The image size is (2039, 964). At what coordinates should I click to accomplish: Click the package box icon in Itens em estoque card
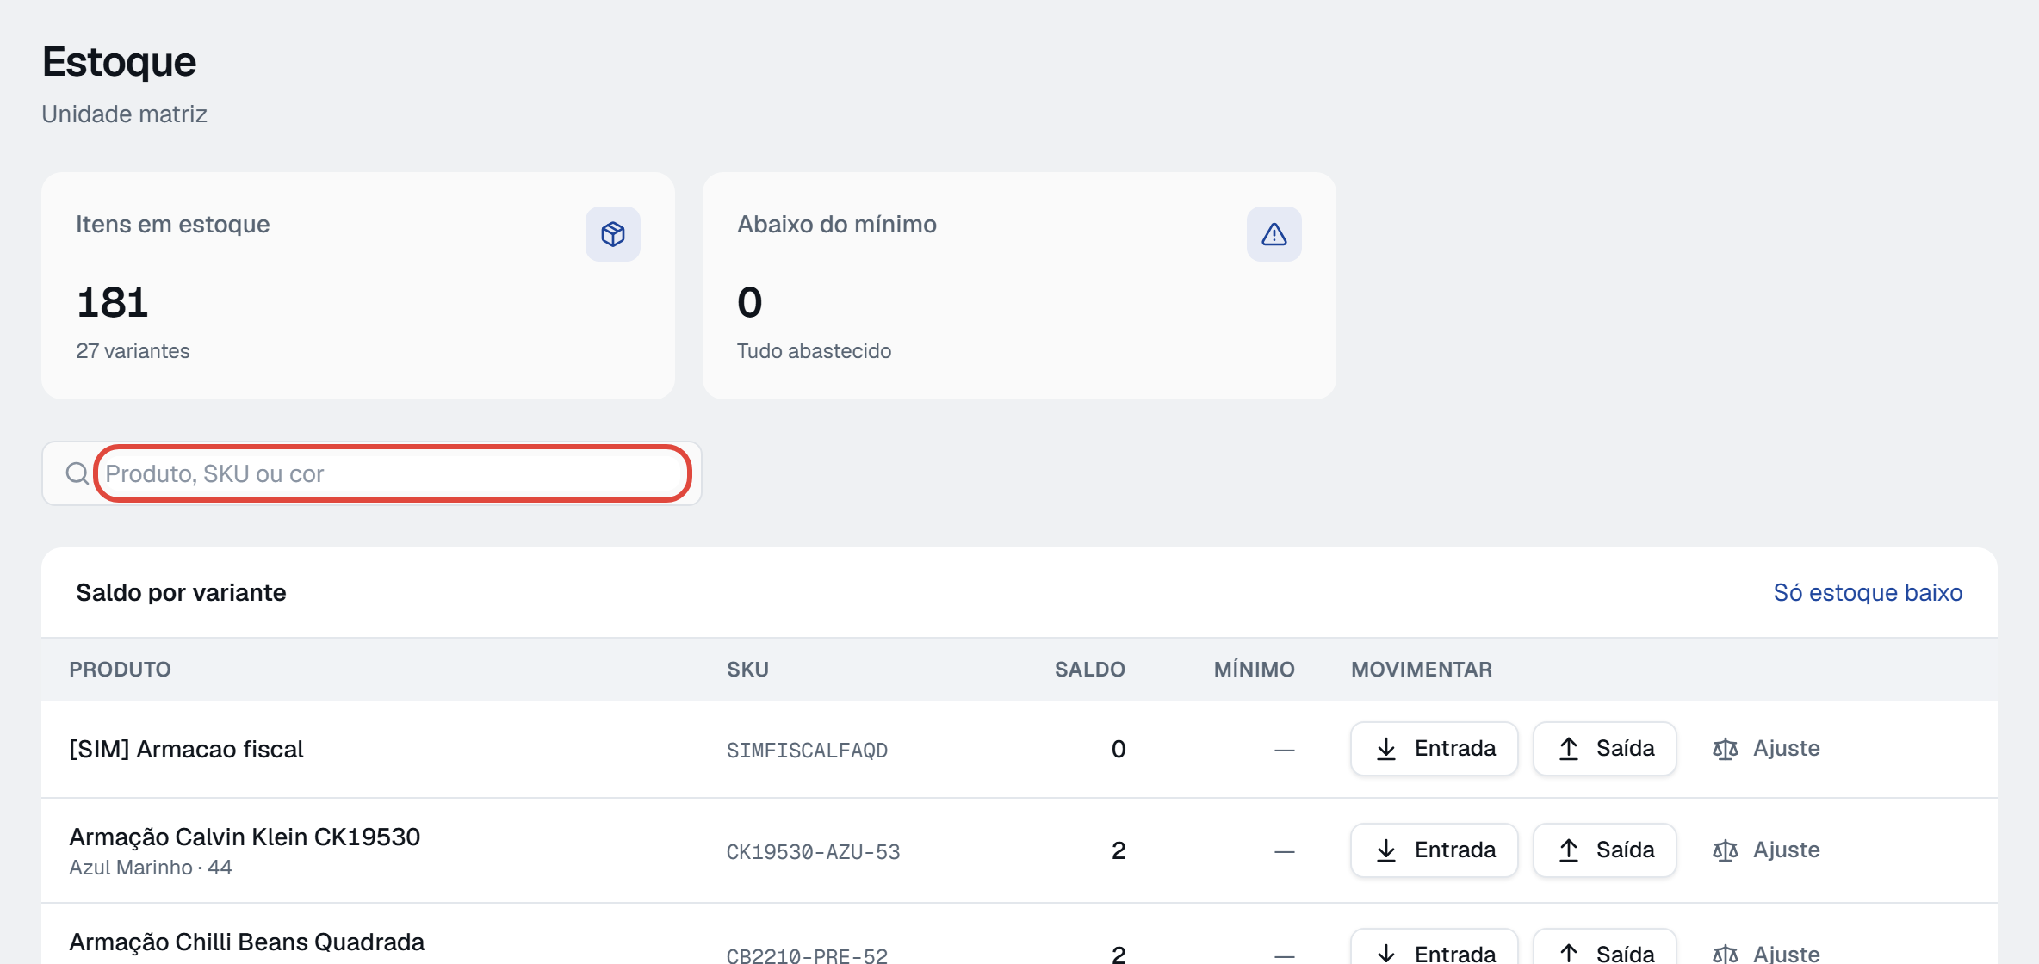point(613,234)
